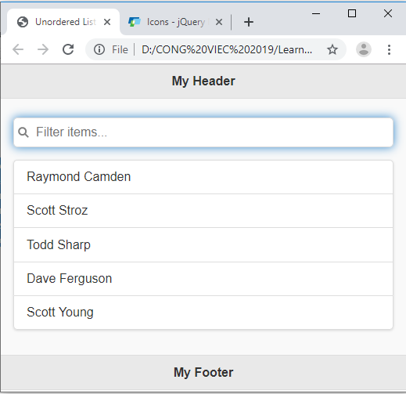Click the Scott Young list item

coord(203,313)
